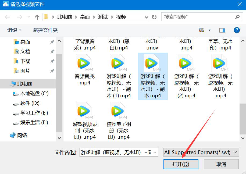Select 下载 in the sidebar

pyautogui.click(x=25, y=61)
